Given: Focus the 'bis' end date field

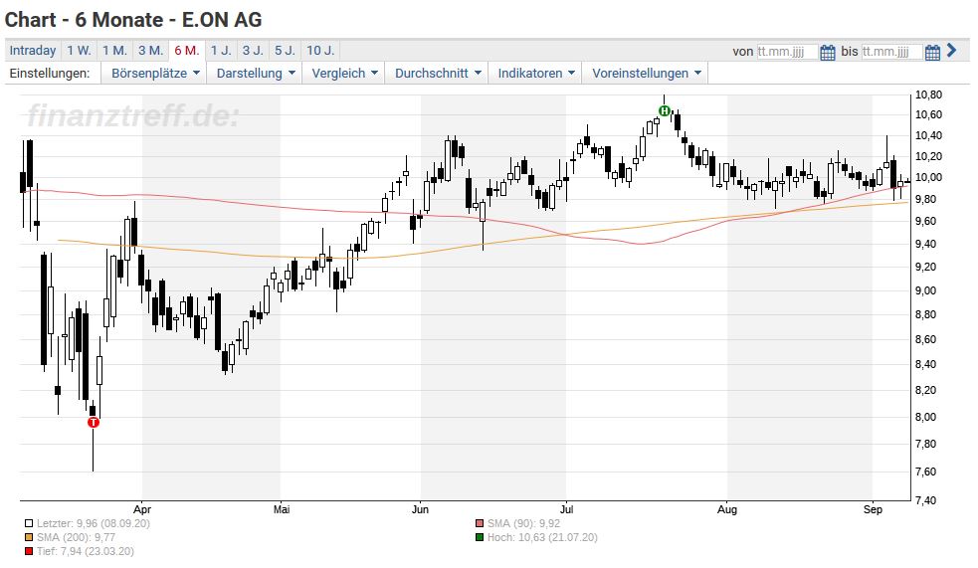Looking at the screenshot, I should coord(891,51).
